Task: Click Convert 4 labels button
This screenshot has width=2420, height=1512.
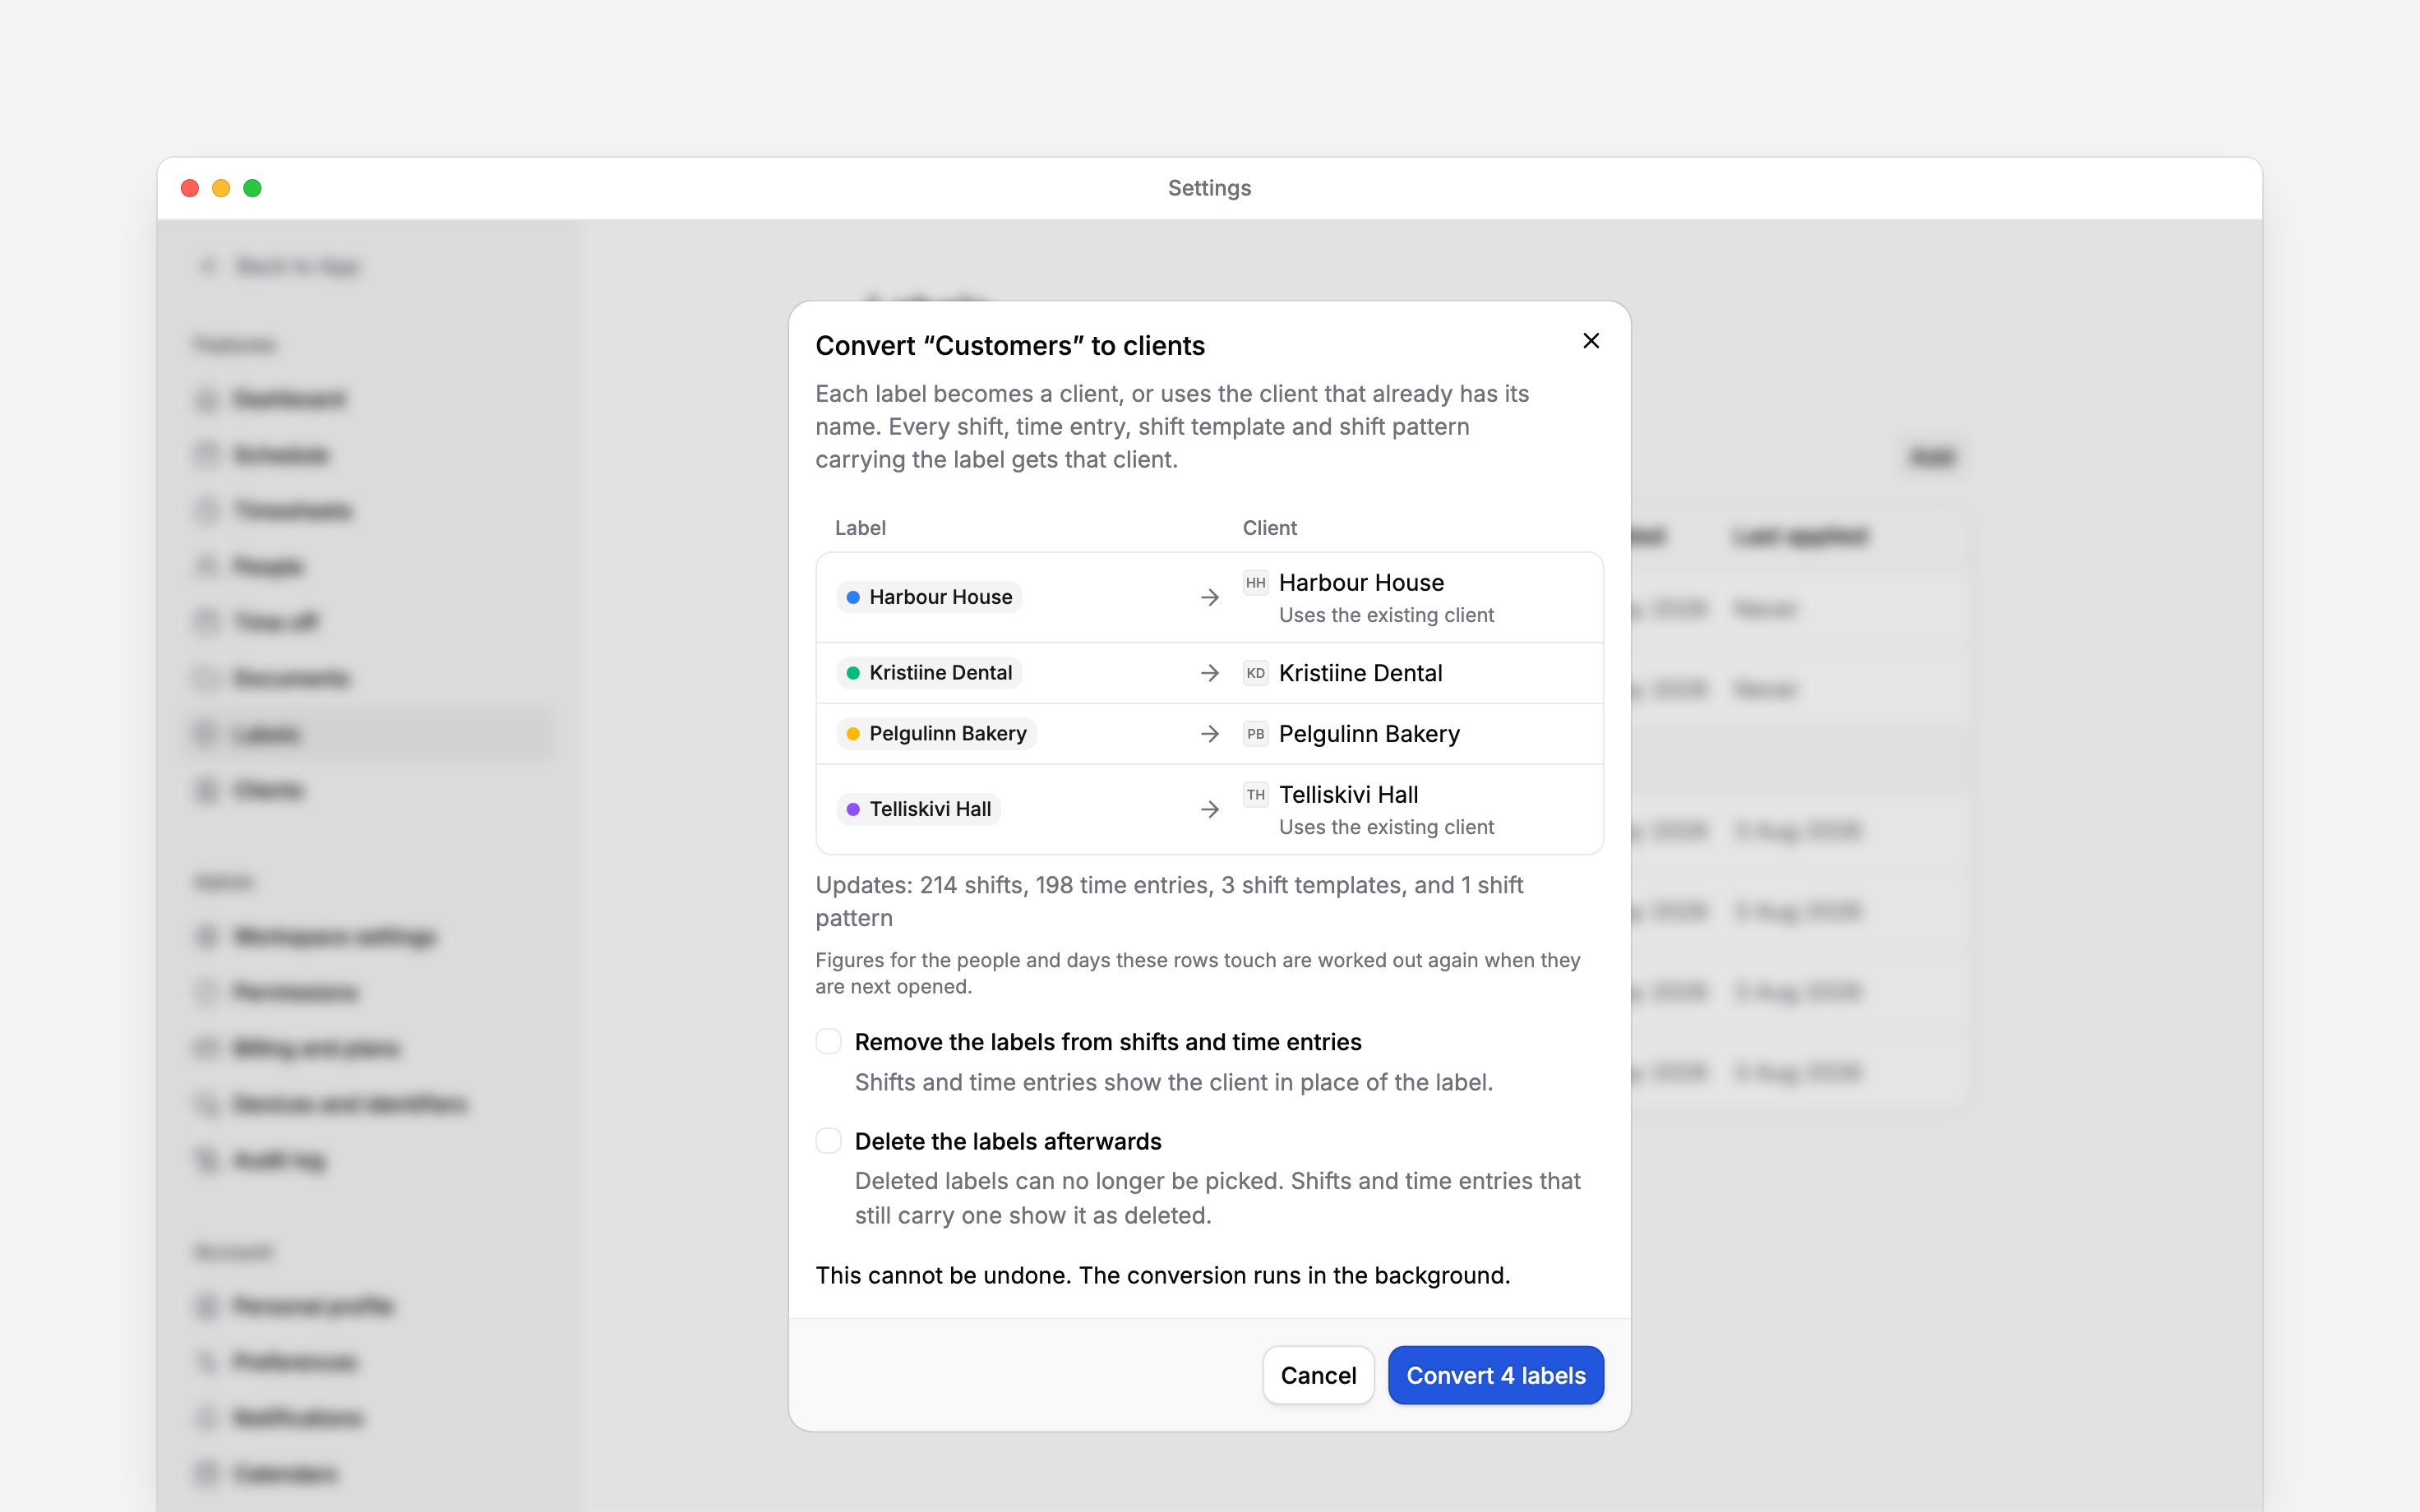Action: (x=1495, y=1375)
